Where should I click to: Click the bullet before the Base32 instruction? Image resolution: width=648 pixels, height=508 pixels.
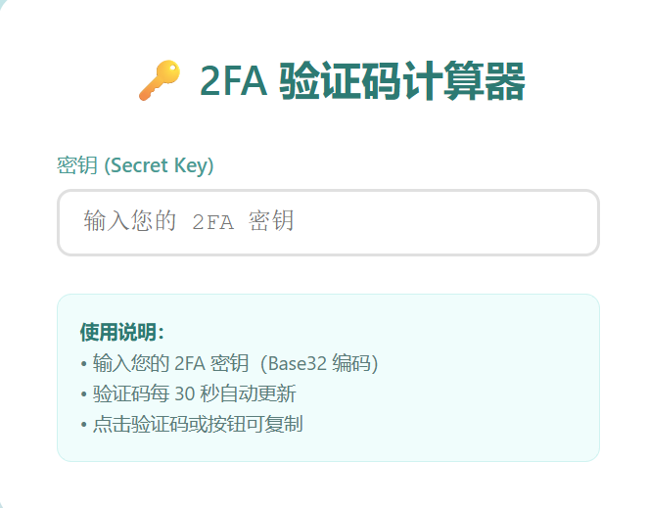84,364
